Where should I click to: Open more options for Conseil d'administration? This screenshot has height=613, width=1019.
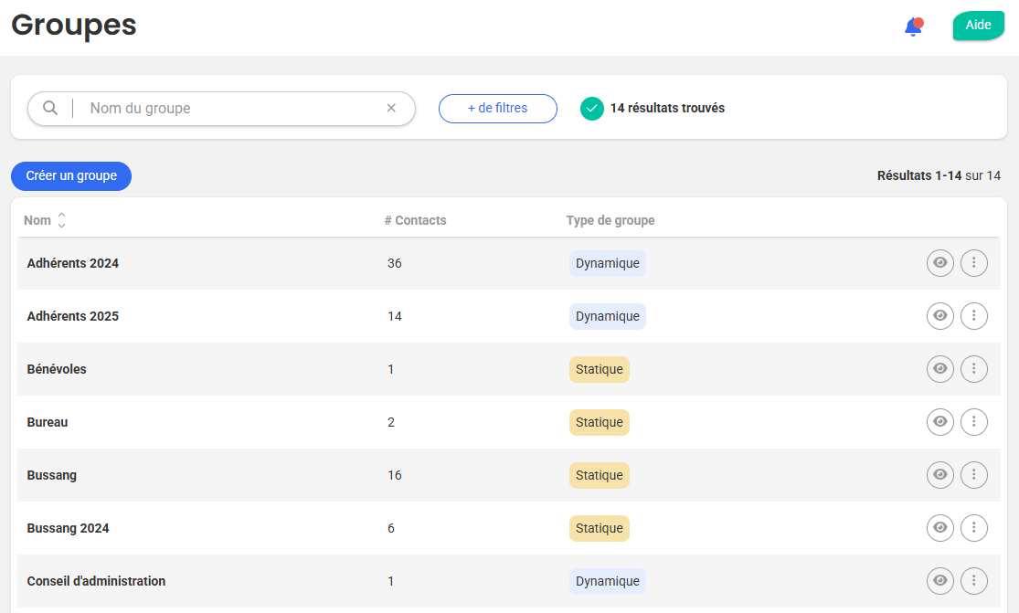pos(974,581)
